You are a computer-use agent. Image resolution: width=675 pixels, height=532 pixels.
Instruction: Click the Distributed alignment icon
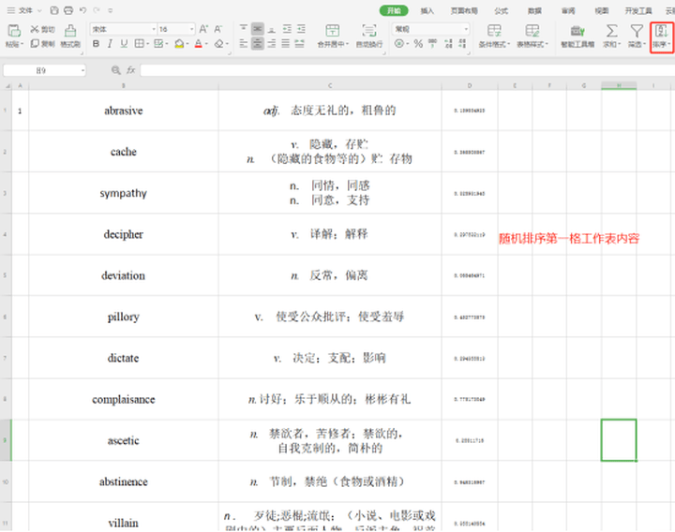click(x=300, y=43)
